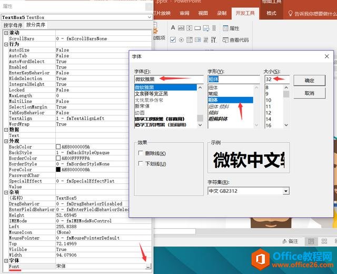Click the font style (字形) input field

coord(234,79)
